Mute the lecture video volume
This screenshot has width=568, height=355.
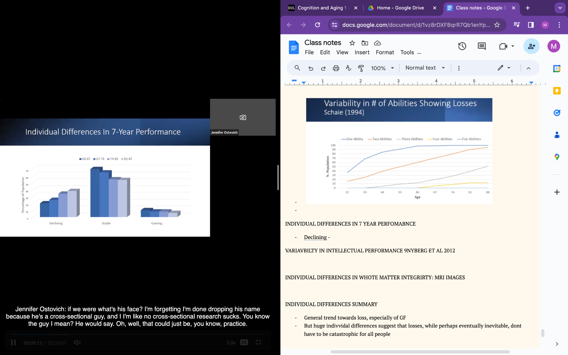pos(77,343)
